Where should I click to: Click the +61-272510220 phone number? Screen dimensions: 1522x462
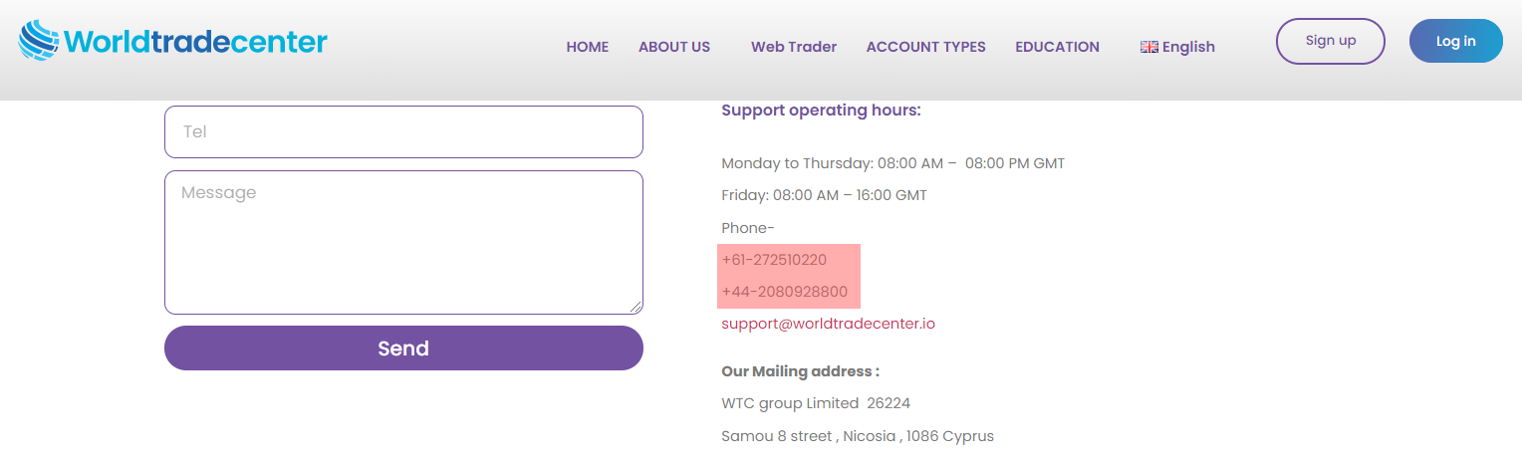(774, 260)
